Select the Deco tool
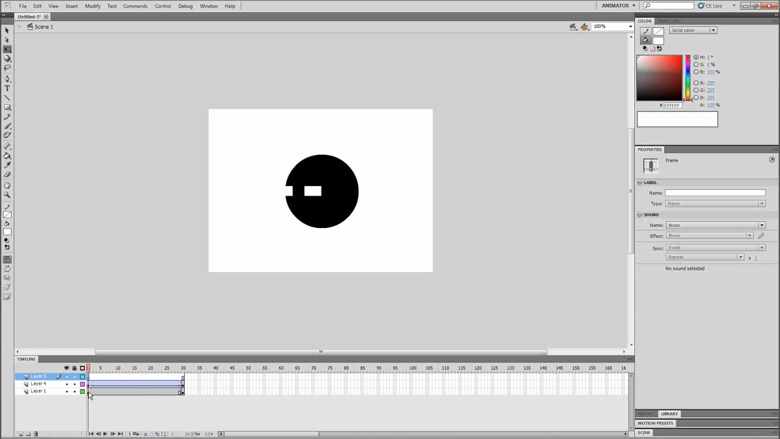Image resolution: width=780 pixels, height=439 pixels. (x=7, y=135)
